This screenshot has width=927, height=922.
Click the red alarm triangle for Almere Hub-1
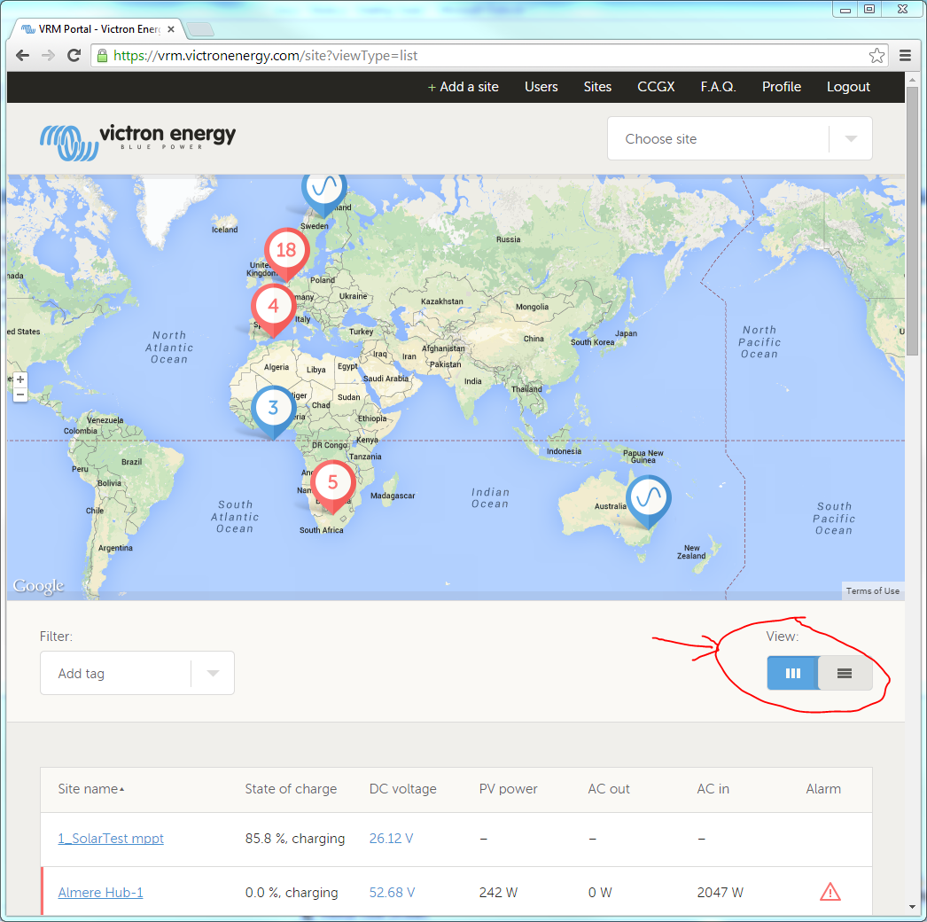tap(830, 892)
